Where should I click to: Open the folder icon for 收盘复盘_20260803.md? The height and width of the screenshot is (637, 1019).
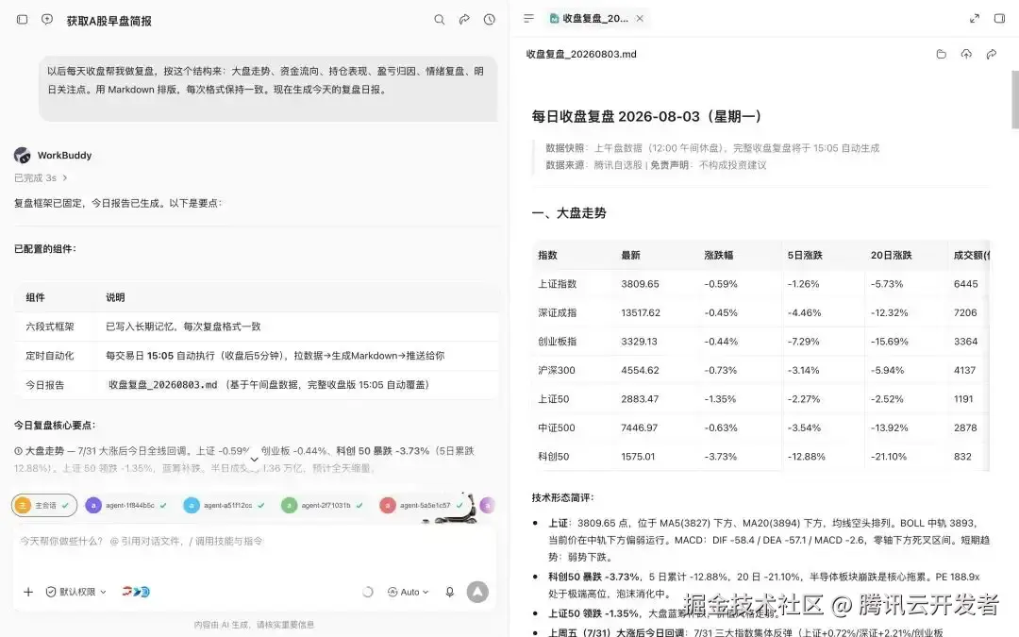[941, 54]
